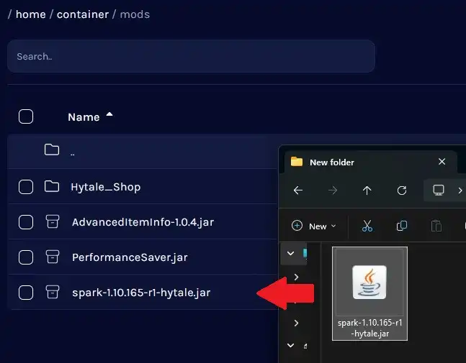466x363 pixels.
Task: Click the archive icon of AdvancedItemInfo-1.0.4.jar
Action: point(53,221)
